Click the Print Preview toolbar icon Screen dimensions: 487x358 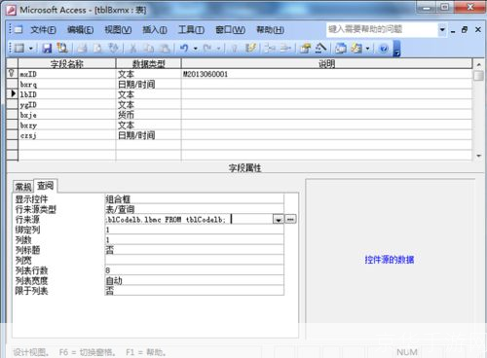click(97, 49)
